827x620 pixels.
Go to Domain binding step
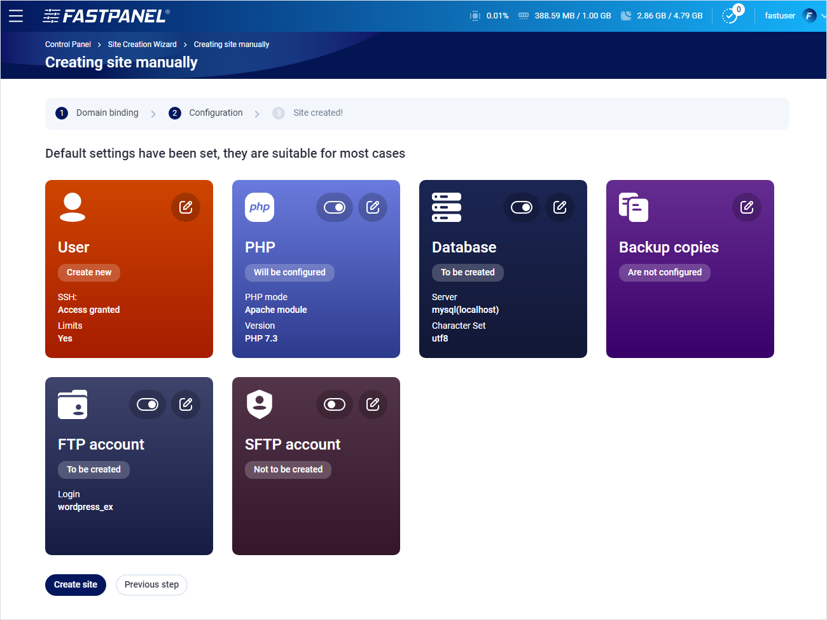(97, 113)
